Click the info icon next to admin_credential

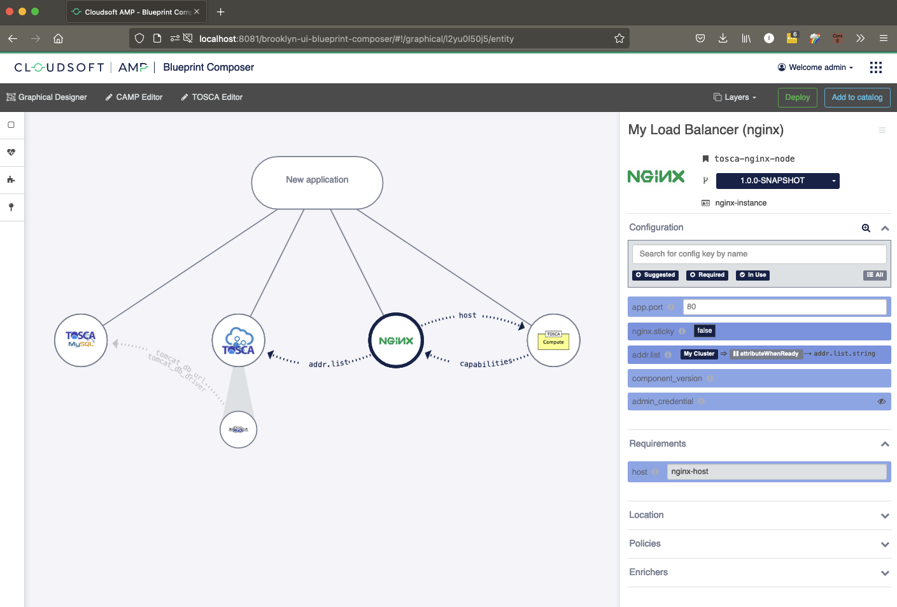point(701,401)
